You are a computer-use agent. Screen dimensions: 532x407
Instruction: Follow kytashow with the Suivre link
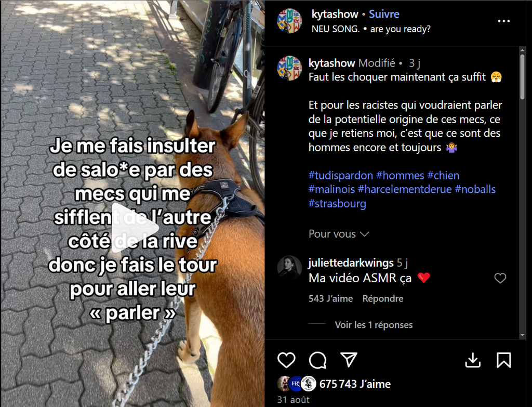pyautogui.click(x=384, y=14)
